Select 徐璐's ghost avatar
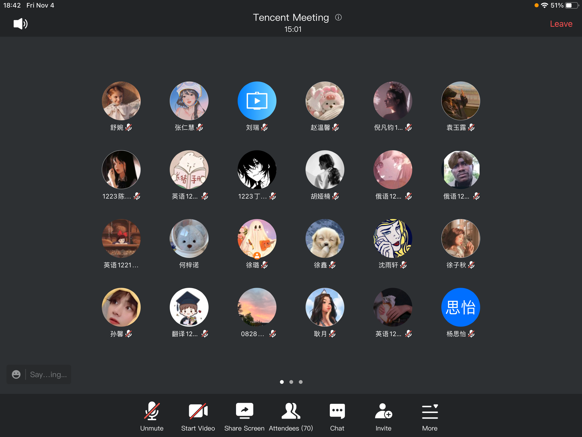The height and width of the screenshot is (437, 582). (257, 238)
